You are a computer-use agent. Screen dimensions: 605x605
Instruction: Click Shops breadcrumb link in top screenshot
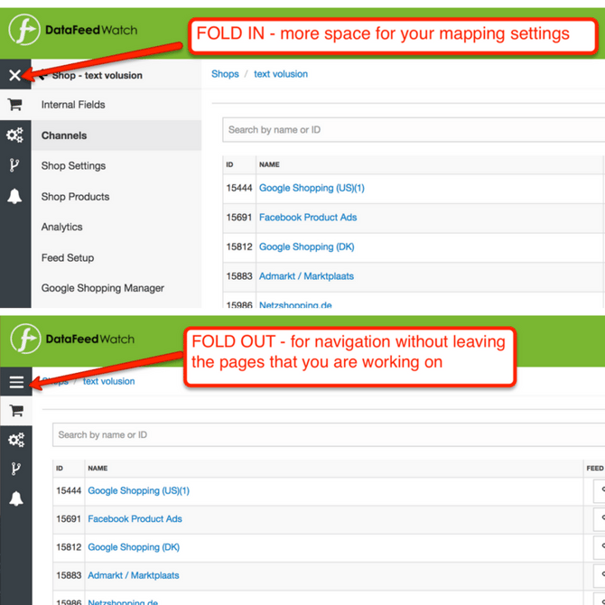(225, 74)
